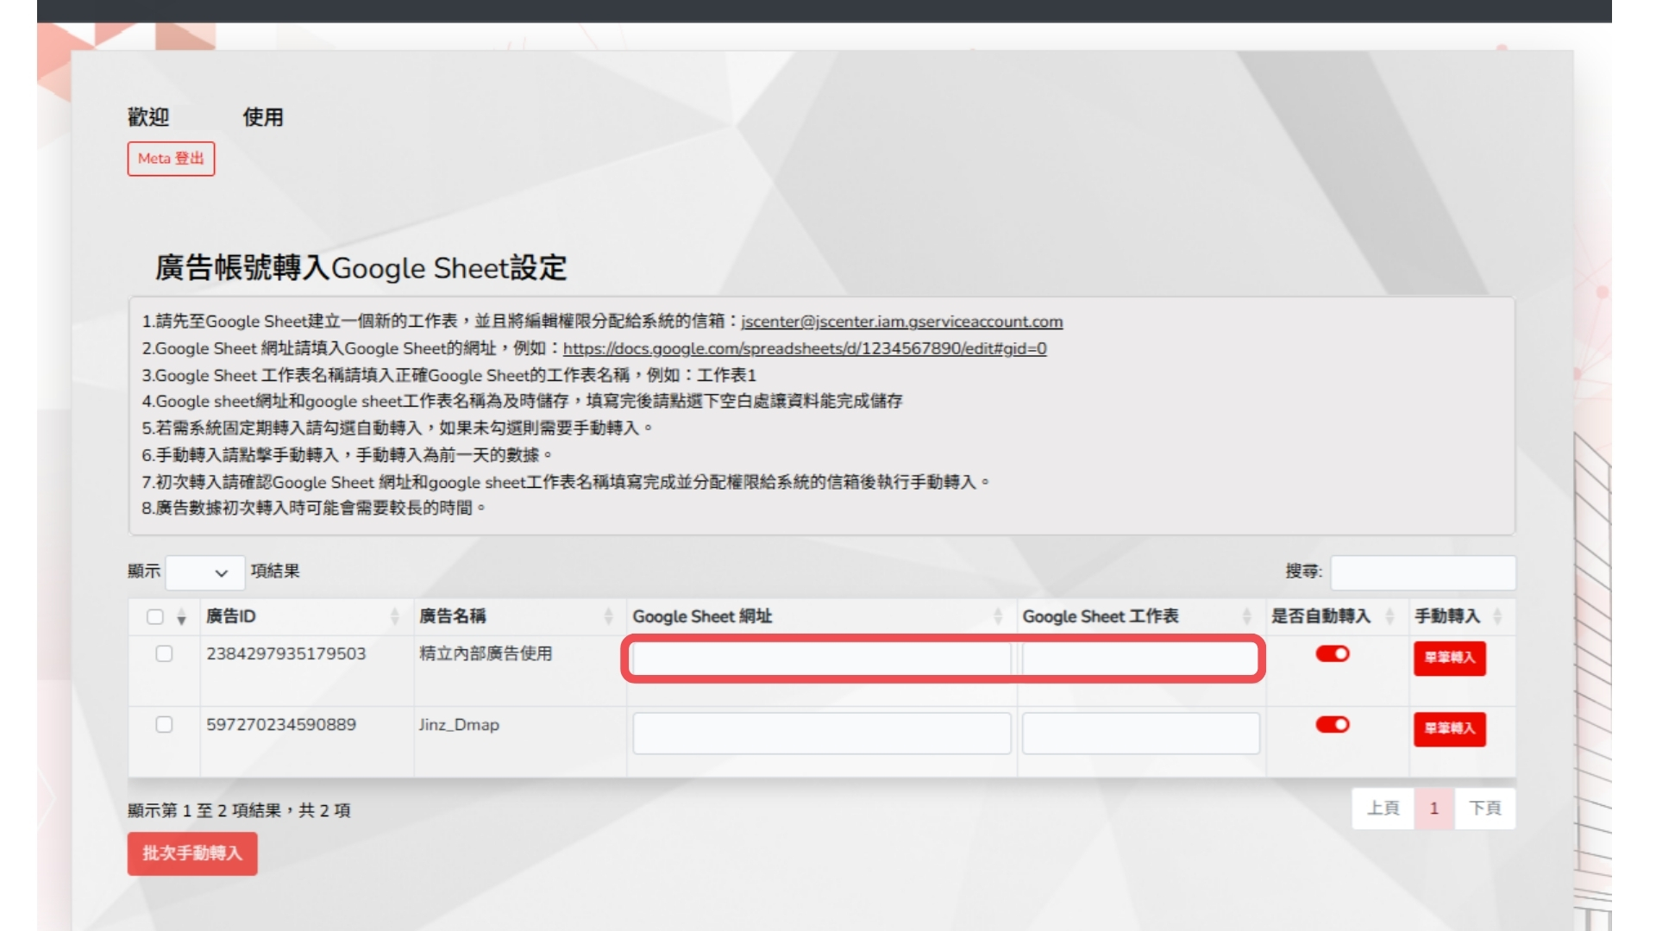Disable auto-import toggle for Jinz_Dmap
The width and height of the screenshot is (1656, 931).
point(1333,724)
